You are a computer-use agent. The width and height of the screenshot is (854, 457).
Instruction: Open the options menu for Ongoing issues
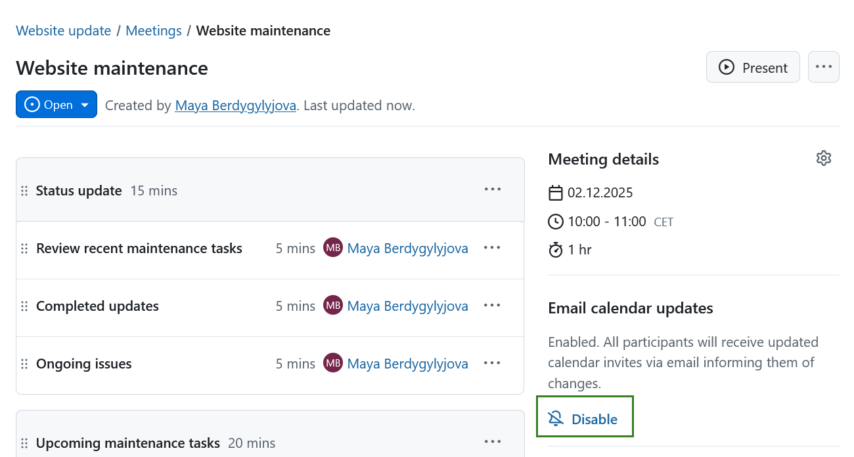(492, 363)
